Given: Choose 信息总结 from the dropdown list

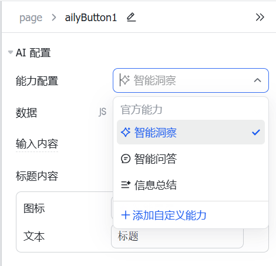Looking at the screenshot, I should (x=191, y=185).
